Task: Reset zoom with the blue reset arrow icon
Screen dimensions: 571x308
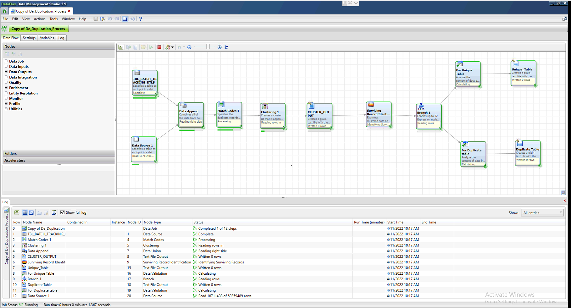Action: point(226,47)
